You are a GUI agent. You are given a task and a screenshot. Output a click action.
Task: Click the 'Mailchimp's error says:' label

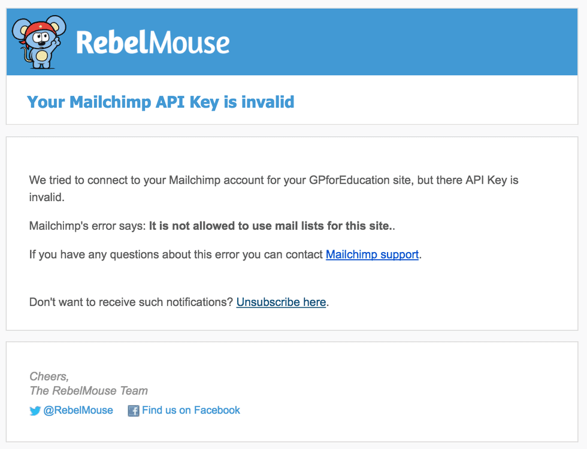pos(87,226)
